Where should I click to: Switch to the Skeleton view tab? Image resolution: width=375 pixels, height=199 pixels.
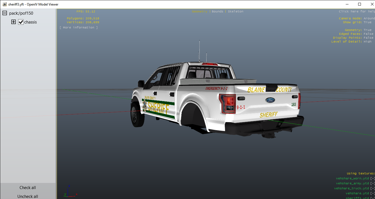[236, 12]
